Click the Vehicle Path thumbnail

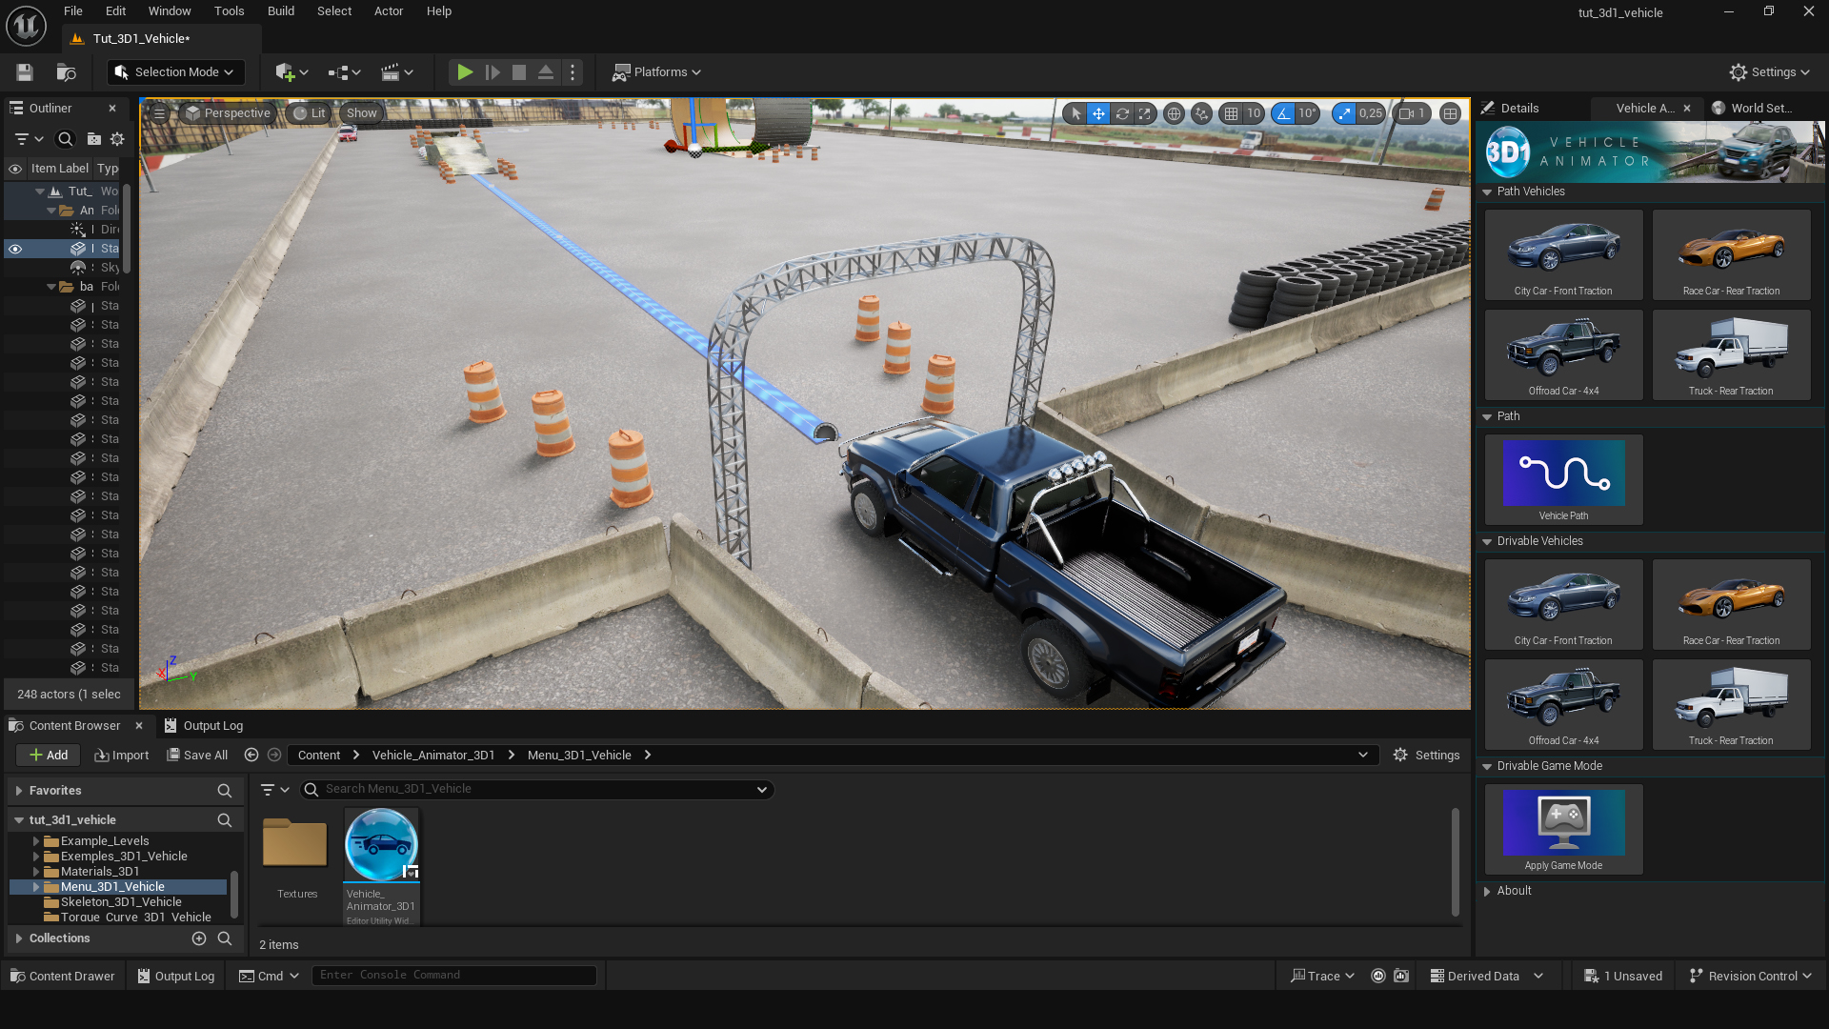click(x=1563, y=474)
